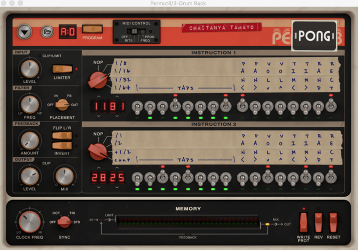Decrement right digits of Instruction 1 display
Screen dimensions: 358x250
click(x=117, y=116)
